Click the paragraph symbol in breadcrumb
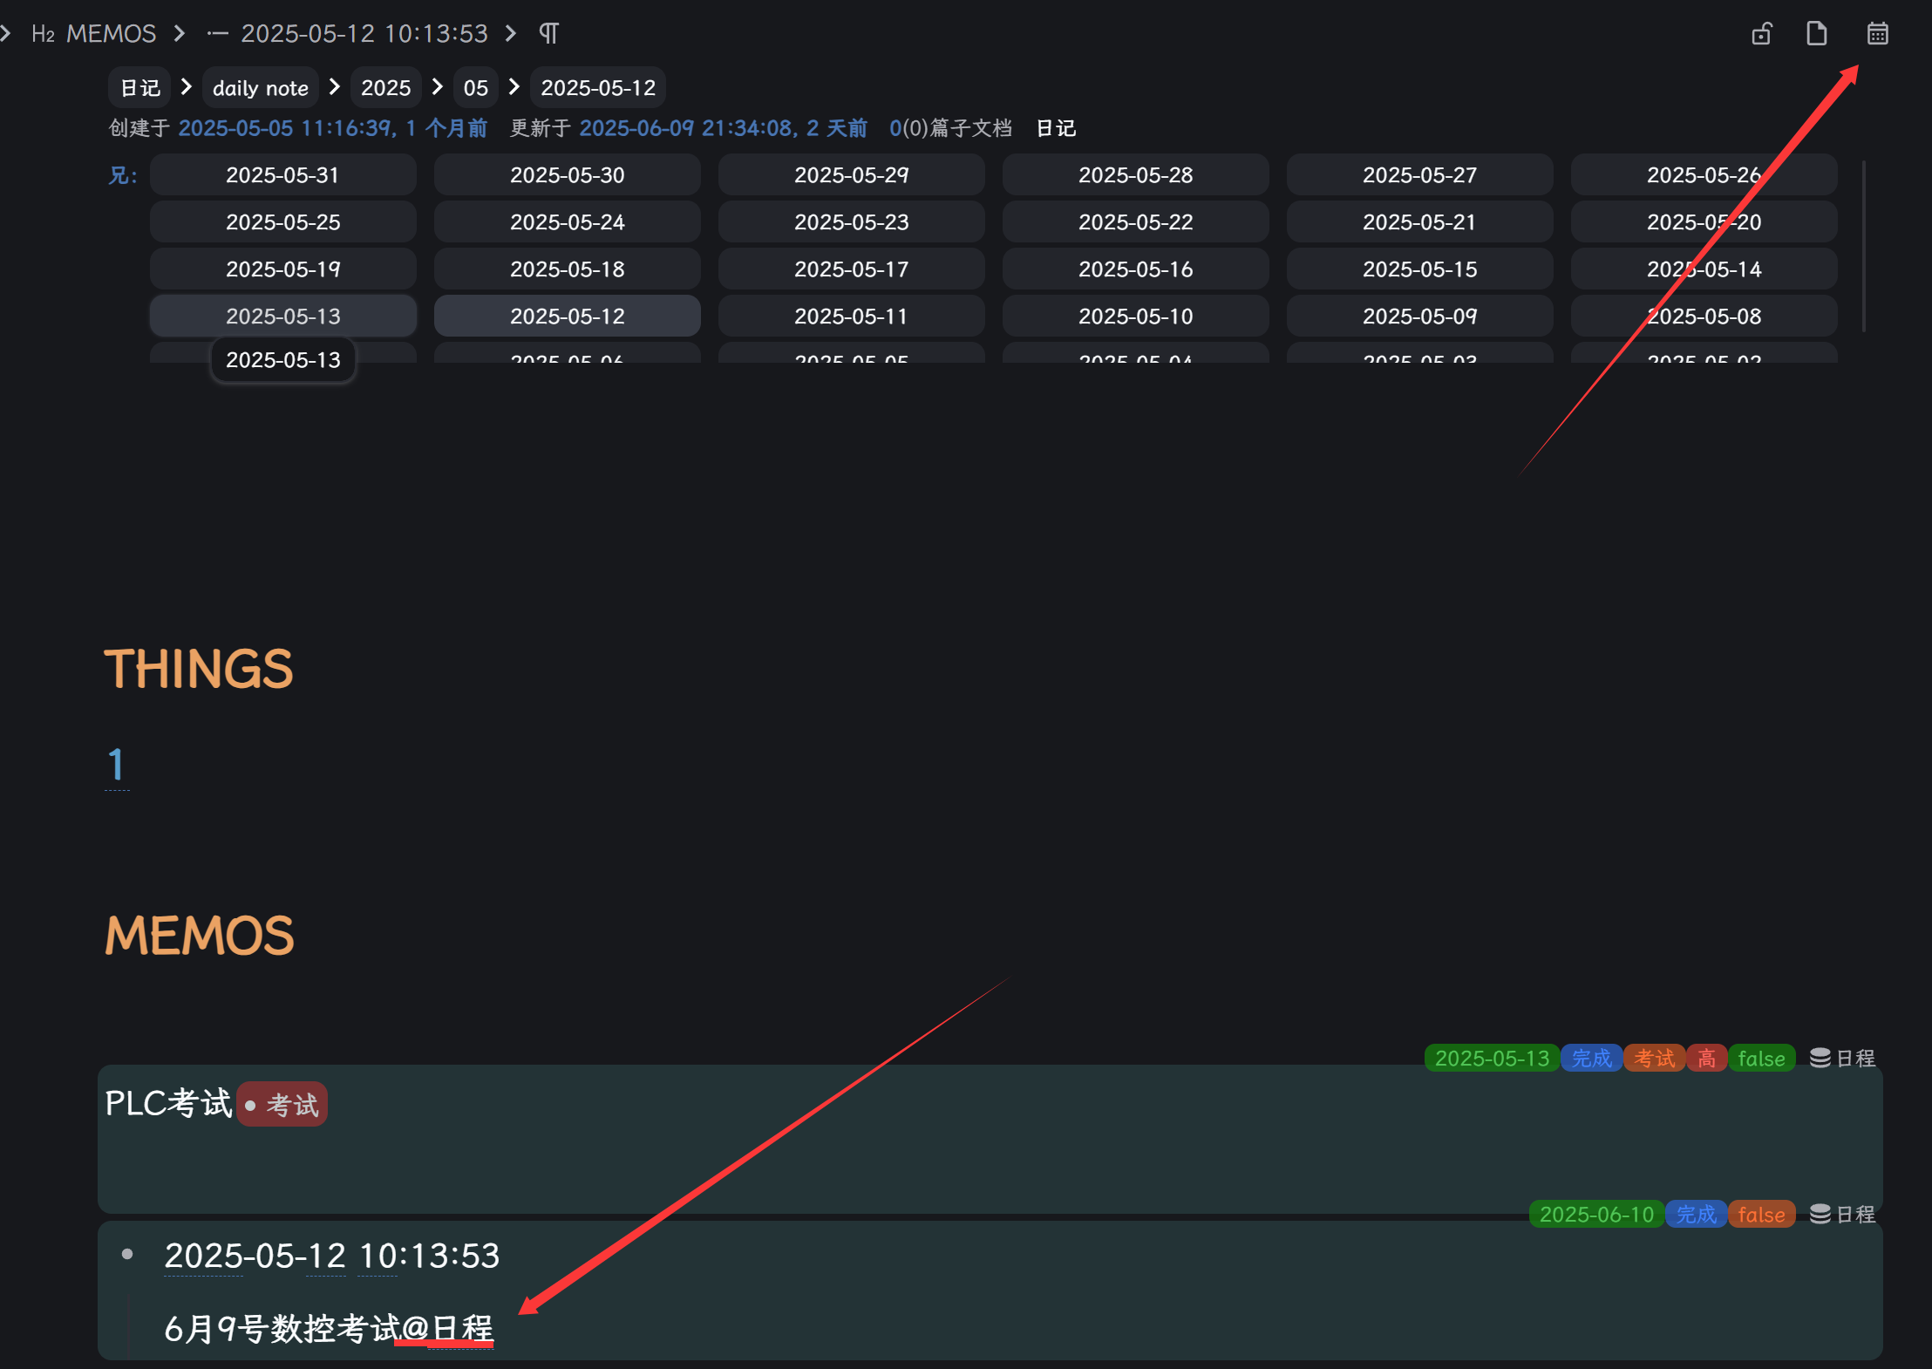The height and width of the screenshot is (1369, 1932). coord(548,34)
